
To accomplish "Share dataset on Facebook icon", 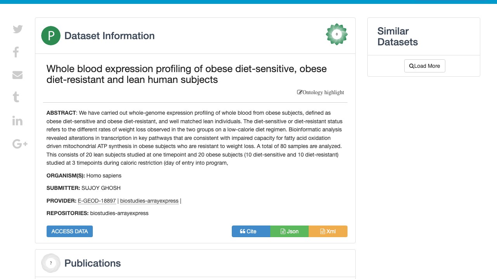I will (x=16, y=52).
